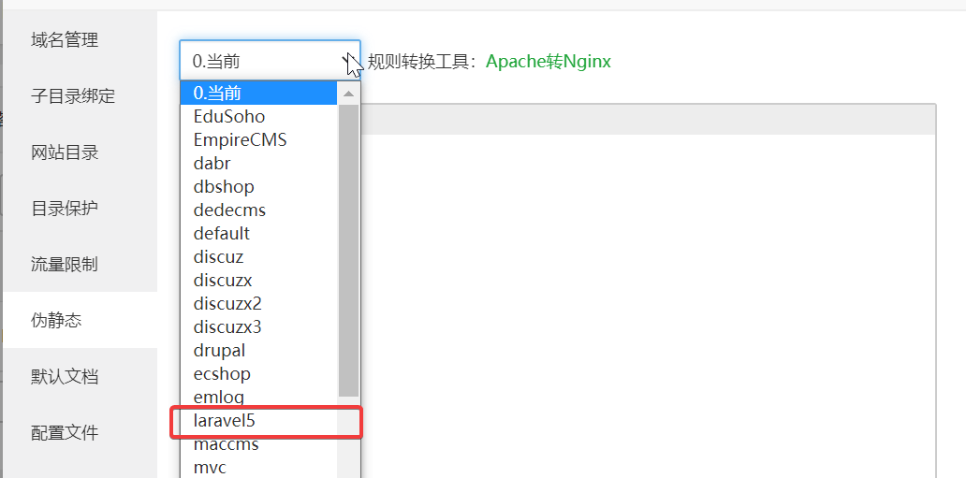Pick drupal from the dropdown
The height and width of the screenshot is (478, 966).
pyautogui.click(x=258, y=351)
